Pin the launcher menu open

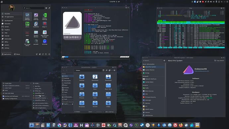49,8
